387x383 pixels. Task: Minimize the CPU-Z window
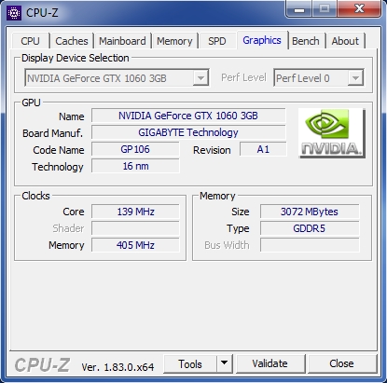pyautogui.click(x=299, y=9)
